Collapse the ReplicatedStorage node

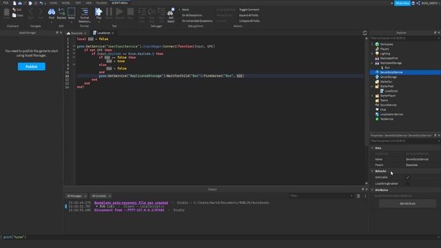[372, 63]
